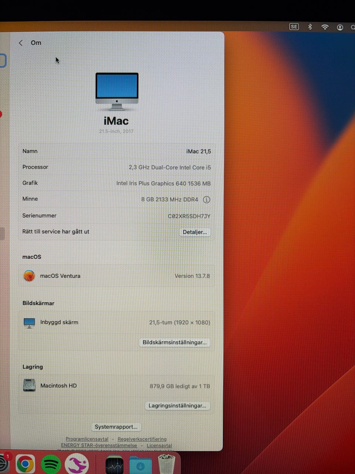This screenshot has width=355, height=474.
Task: Click the Systemrapport... button
Action: click(x=116, y=427)
